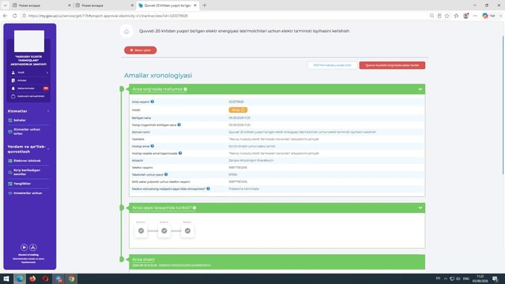Click help icon beside Hozirgi vaqtda amal bajarmoqda
The image size is (505, 284).
[180, 153]
